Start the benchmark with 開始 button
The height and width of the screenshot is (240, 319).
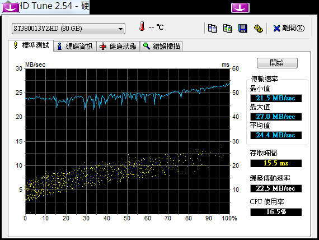click(x=277, y=63)
